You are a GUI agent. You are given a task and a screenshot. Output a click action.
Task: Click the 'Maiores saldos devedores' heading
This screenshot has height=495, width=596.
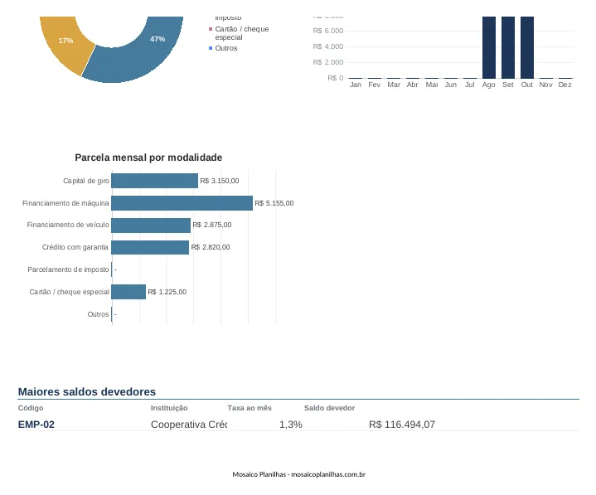[x=87, y=391]
